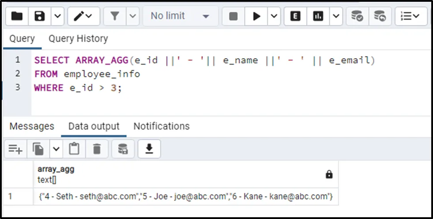Expand the save options dropdown arrow

pos(58,16)
